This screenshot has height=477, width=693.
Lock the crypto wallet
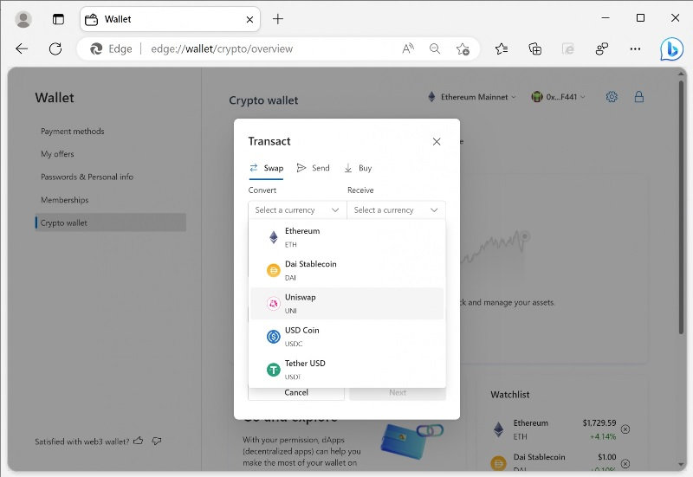click(x=639, y=97)
